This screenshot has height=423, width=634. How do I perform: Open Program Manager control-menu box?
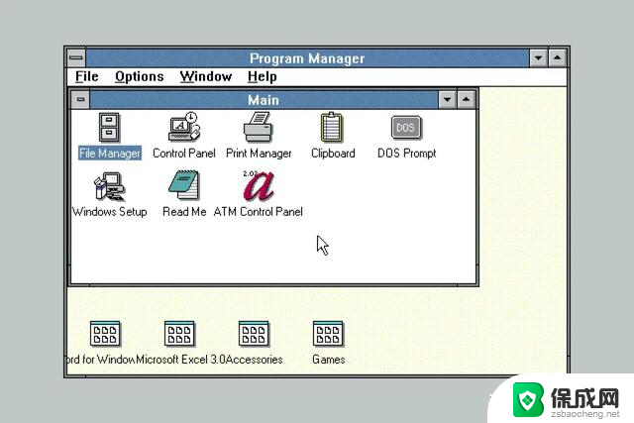(x=76, y=57)
